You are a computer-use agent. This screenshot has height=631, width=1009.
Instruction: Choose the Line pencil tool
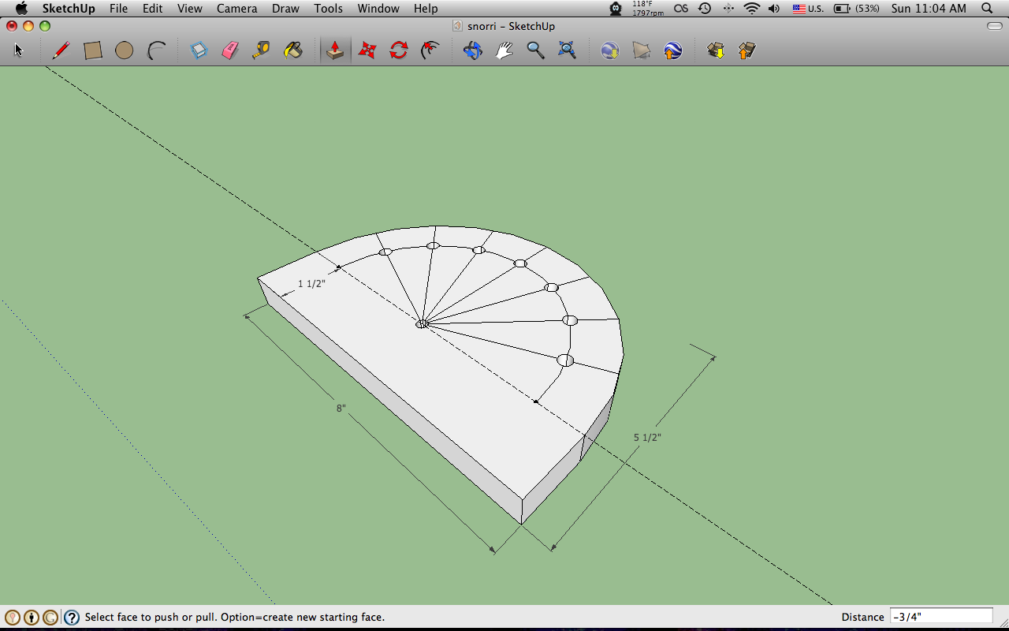click(x=61, y=50)
